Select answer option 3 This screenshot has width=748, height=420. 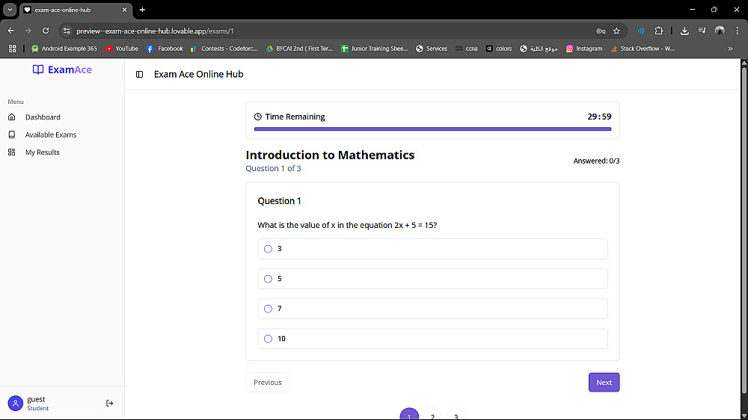click(x=268, y=249)
